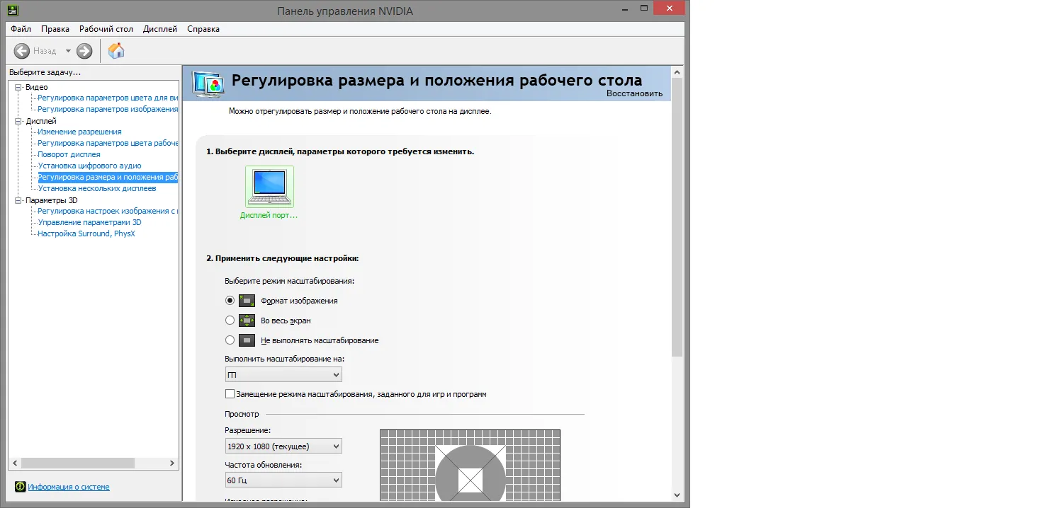
Task: Open Регулировка параметров цвета для видео
Action: (108, 98)
